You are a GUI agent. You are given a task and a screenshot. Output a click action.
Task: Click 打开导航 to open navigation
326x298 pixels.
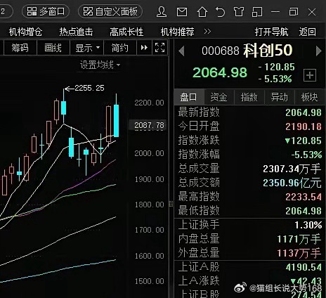pos(271,32)
